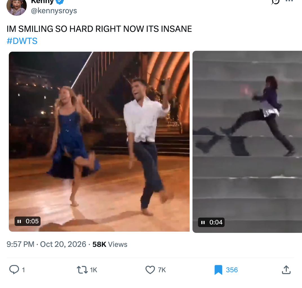This screenshot has width=302, height=288.
Task: Open the 9:57 PM Oct 20 timestamp
Action: point(46,244)
